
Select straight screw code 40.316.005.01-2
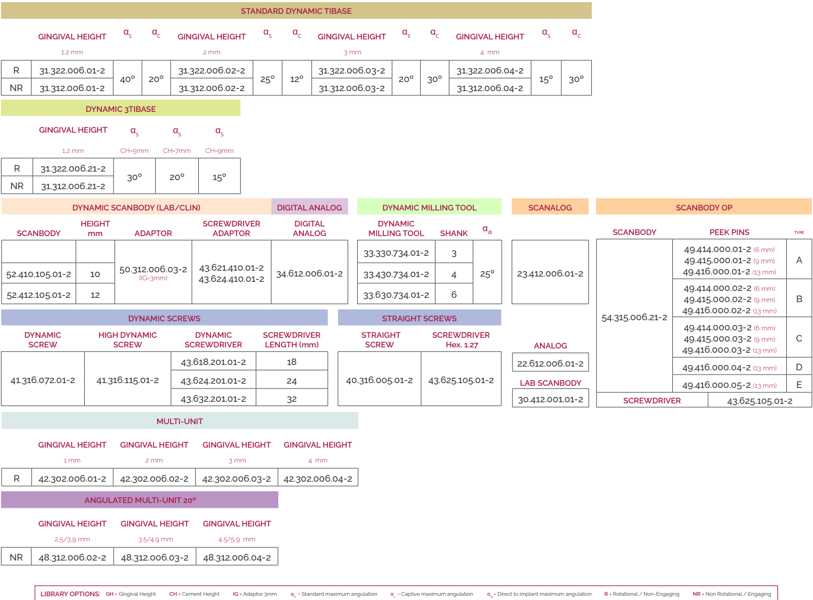379,380
